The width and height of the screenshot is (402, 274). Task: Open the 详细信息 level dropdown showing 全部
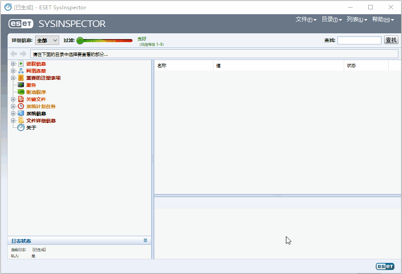click(x=47, y=40)
